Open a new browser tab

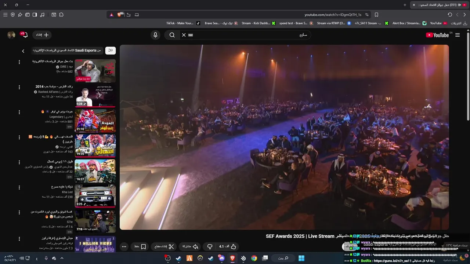click(405, 5)
